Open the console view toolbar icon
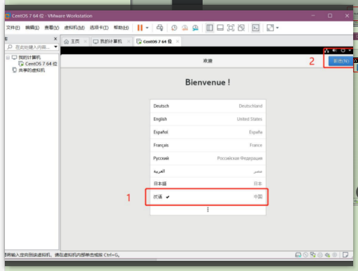Viewport: 358px width, 271px height. click(x=255, y=28)
